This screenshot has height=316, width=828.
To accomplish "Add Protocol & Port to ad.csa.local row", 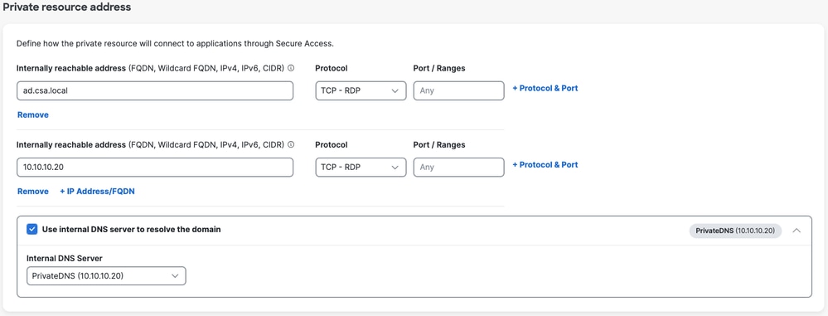I will pos(545,88).
